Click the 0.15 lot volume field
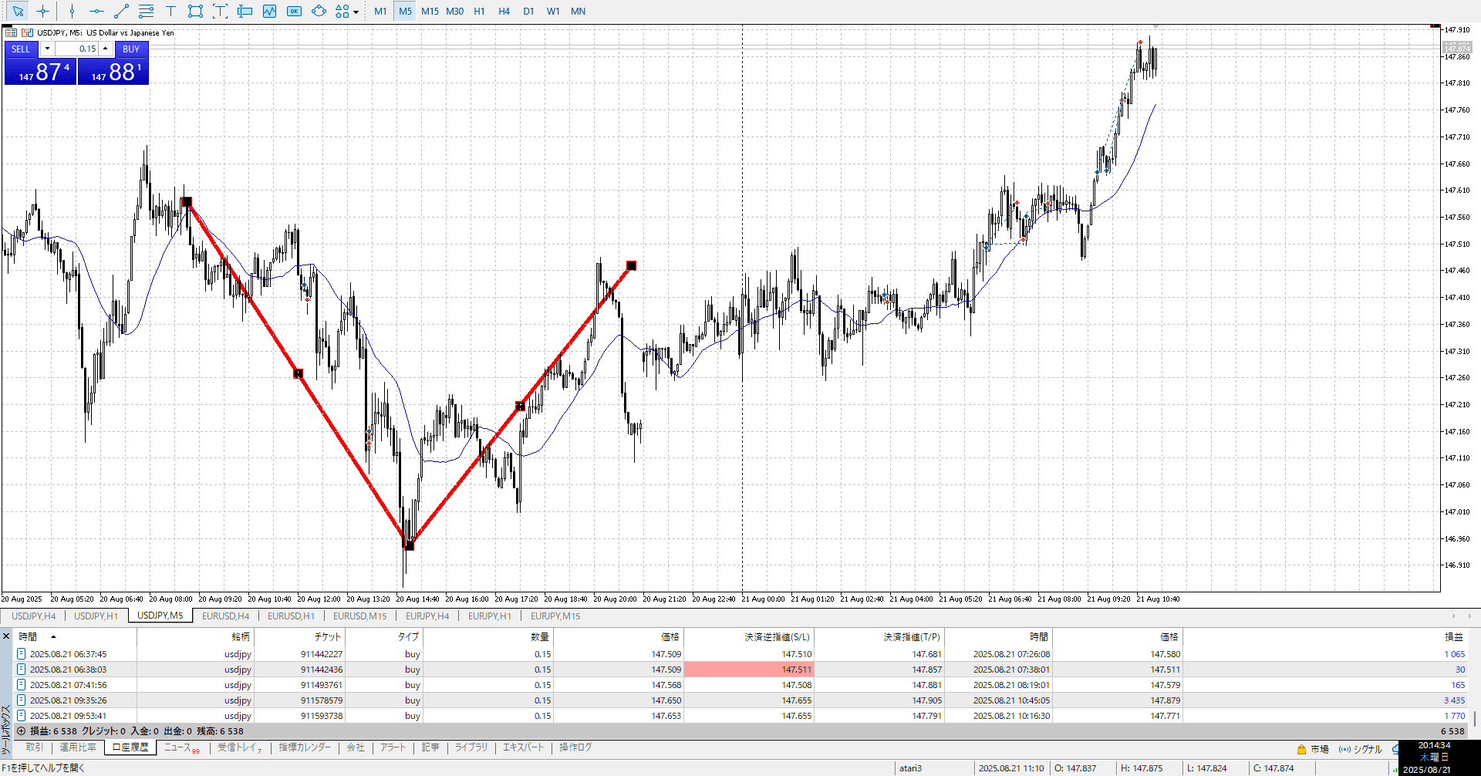This screenshot has width=1481, height=776. (x=77, y=49)
